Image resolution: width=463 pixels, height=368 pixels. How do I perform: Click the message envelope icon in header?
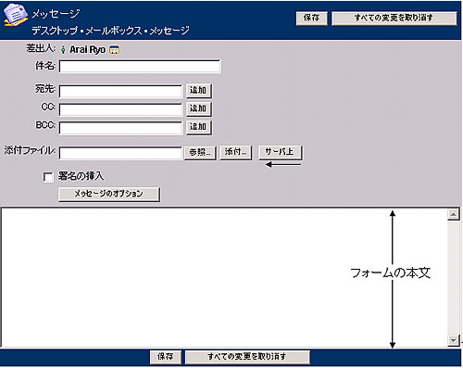click(x=16, y=15)
